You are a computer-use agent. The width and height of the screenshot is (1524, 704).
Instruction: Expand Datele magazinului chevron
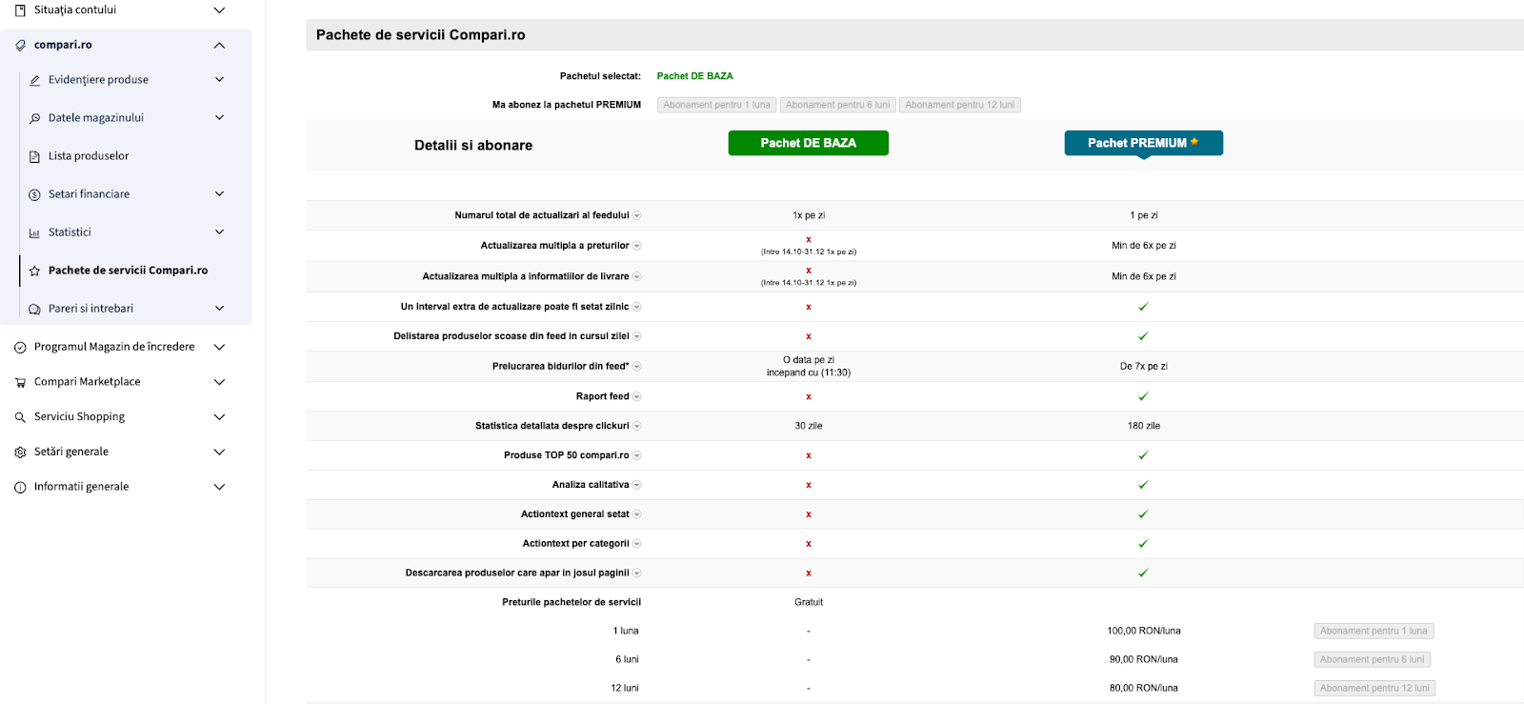coord(219,118)
